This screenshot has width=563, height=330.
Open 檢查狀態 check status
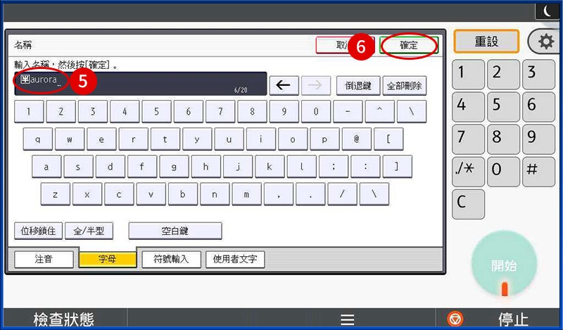coord(64,319)
